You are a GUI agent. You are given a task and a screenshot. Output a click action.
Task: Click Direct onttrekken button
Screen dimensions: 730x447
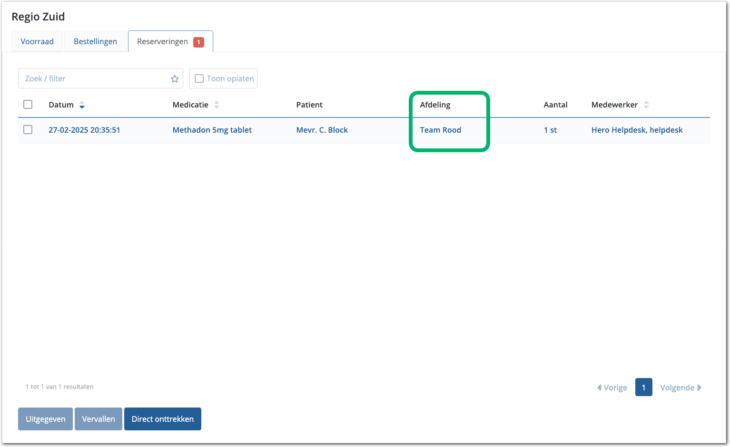pos(163,419)
